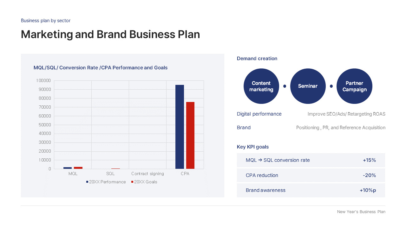Click the blue CPA performance bar
The width and height of the screenshot is (406, 228).
pyautogui.click(x=180, y=127)
